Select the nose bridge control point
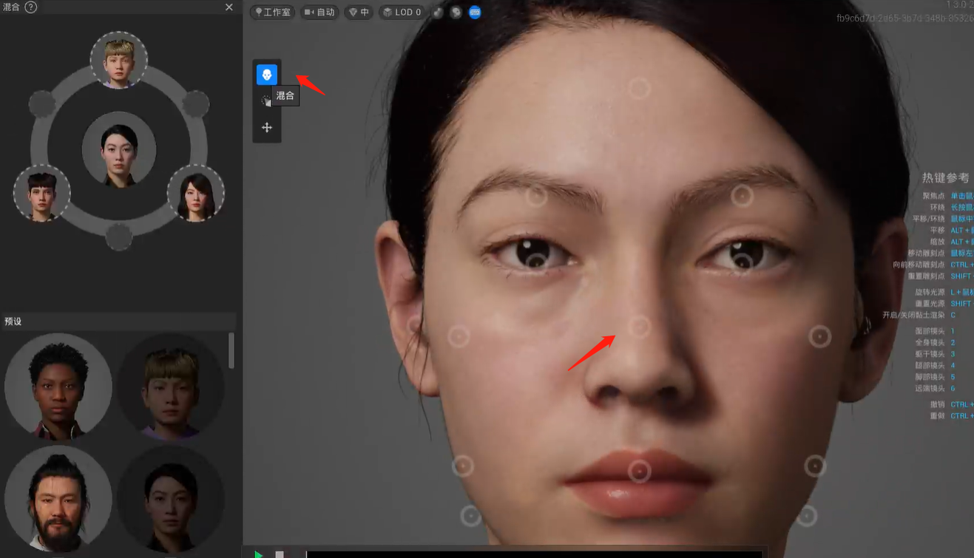The width and height of the screenshot is (974, 558). click(x=640, y=326)
